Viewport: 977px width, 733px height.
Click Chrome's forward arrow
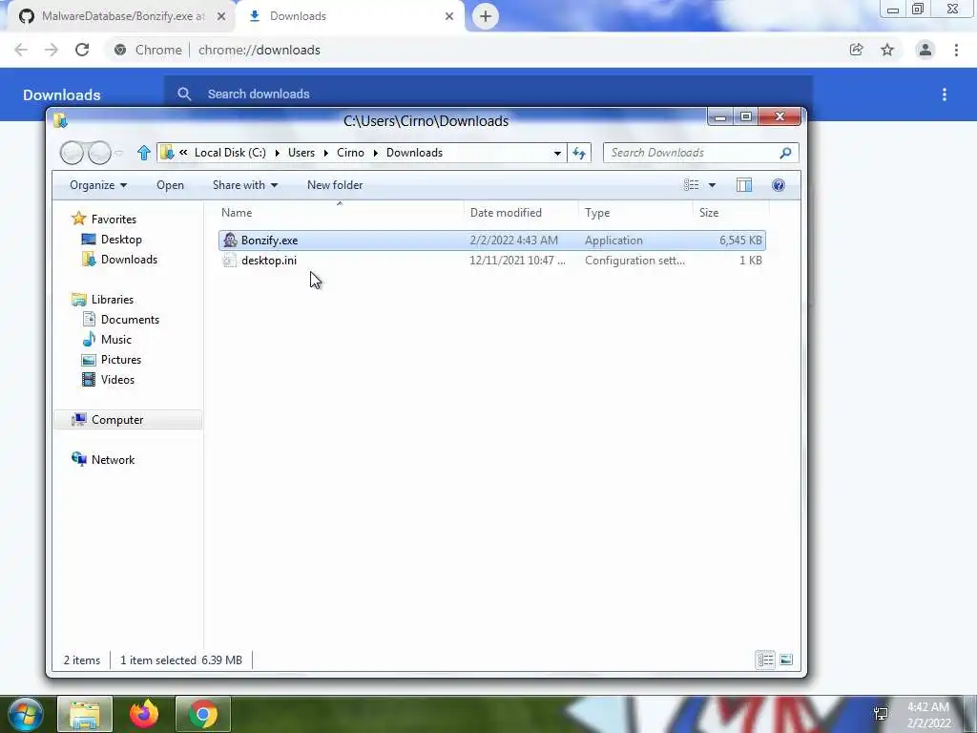[52, 50]
